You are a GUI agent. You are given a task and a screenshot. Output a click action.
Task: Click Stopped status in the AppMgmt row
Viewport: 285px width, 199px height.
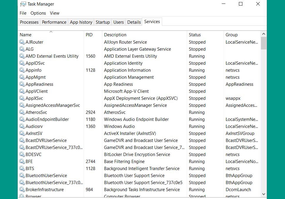197,77
